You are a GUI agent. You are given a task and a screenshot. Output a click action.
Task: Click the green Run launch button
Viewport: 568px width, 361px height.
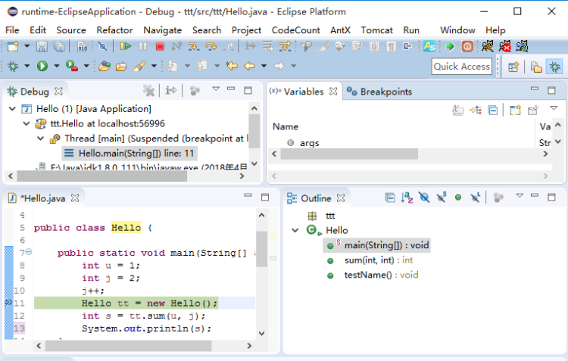[42, 67]
